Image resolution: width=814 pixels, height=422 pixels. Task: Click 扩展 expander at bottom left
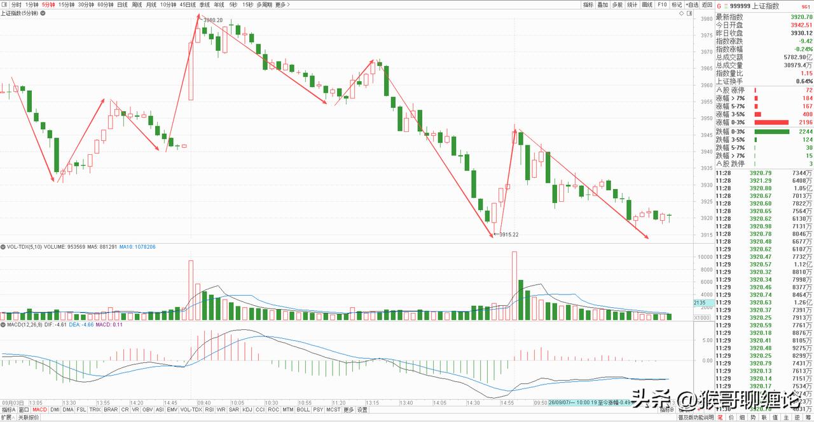coord(8,418)
